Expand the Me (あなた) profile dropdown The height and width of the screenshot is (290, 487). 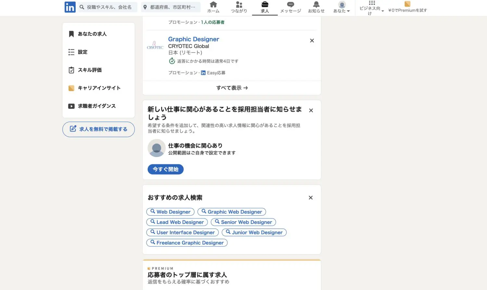[342, 7]
